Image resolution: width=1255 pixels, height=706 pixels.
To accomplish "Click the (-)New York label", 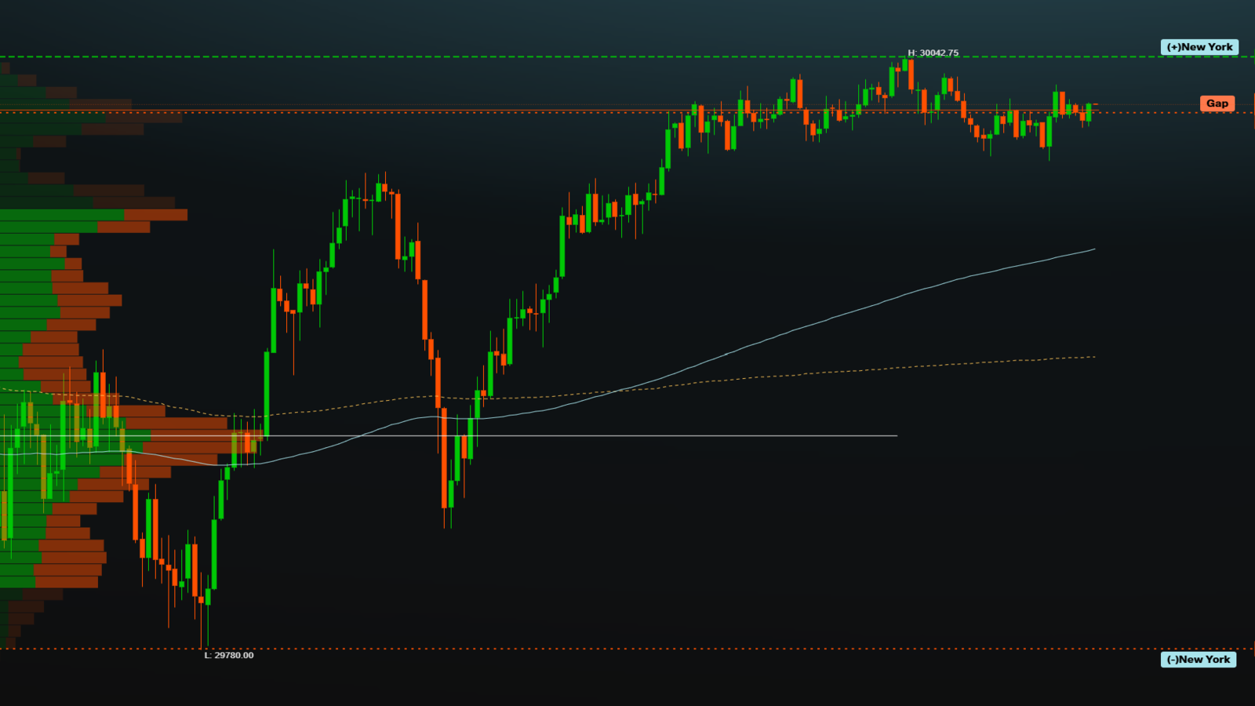I will coord(1199,660).
